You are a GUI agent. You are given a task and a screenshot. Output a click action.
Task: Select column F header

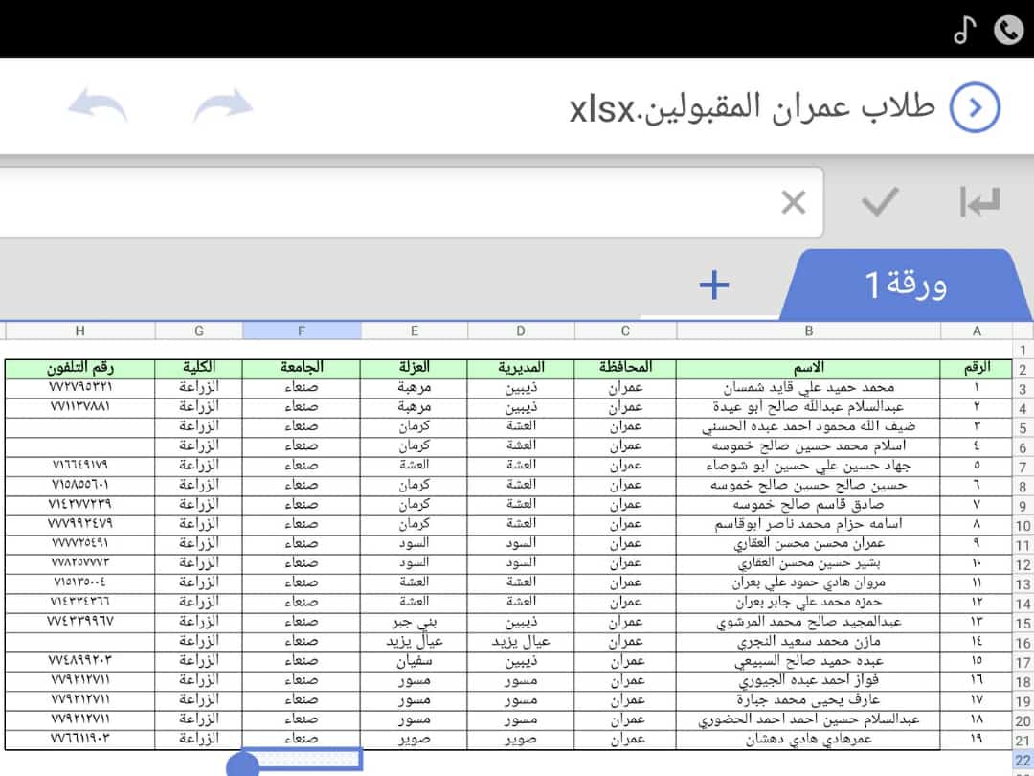pos(302,331)
